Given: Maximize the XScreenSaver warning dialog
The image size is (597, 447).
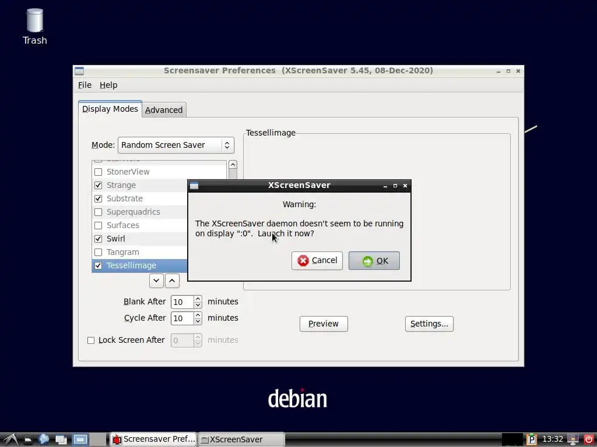Looking at the screenshot, I should tap(395, 186).
